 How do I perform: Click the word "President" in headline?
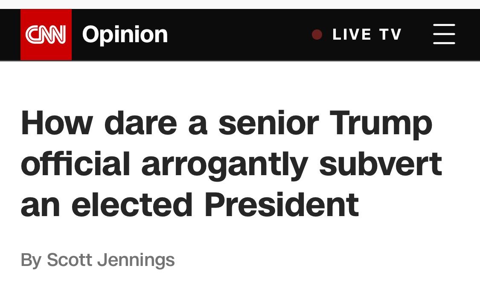coord(282,204)
